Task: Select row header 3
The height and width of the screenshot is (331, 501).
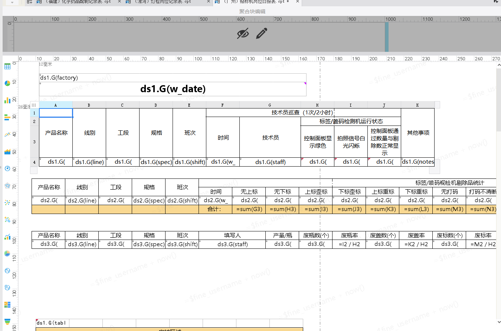Action: 34,142
